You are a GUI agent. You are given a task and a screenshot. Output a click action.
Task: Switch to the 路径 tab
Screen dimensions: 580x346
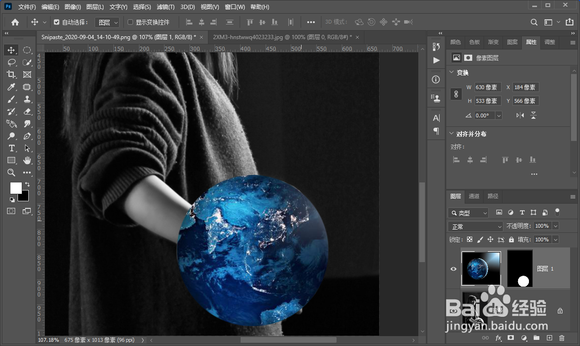493,196
